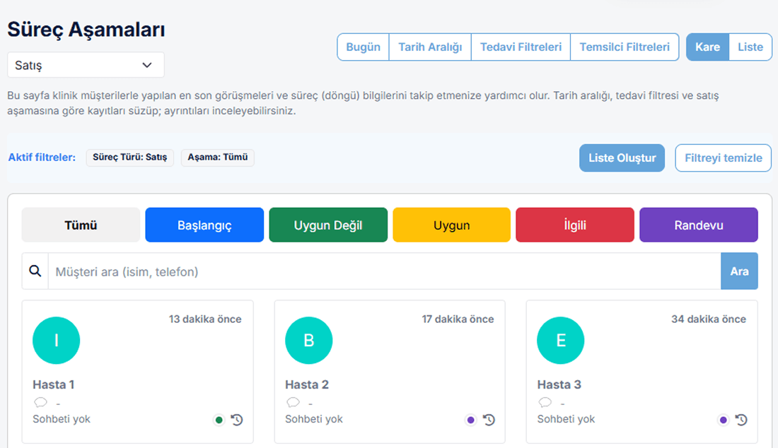Open the history icon on Hasta 3 card
This screenshot has height=448, width=778.
741,420
